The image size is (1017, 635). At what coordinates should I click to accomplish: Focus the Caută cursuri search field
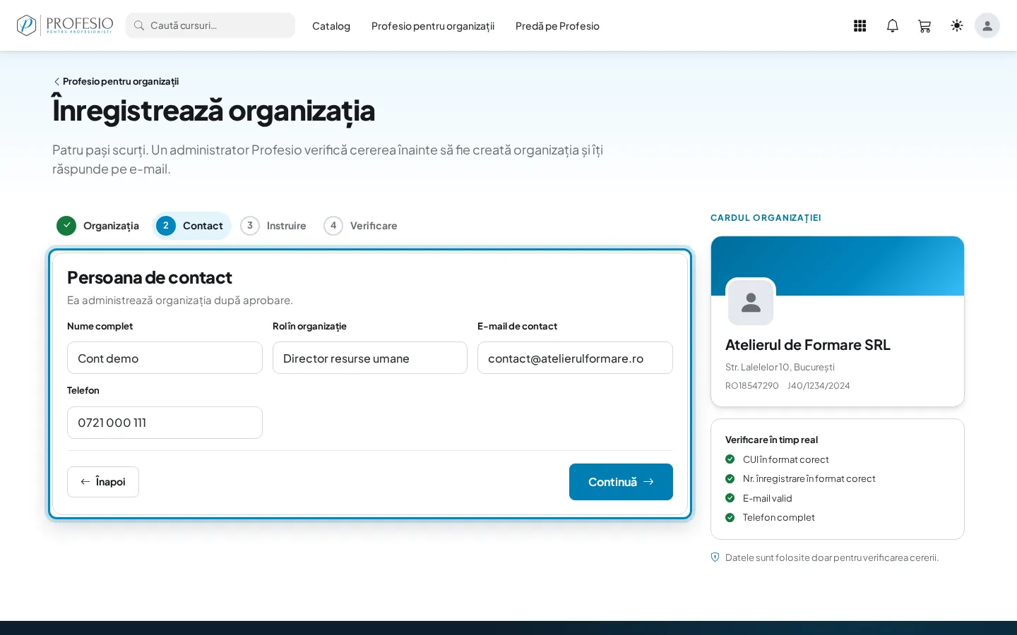210,25
